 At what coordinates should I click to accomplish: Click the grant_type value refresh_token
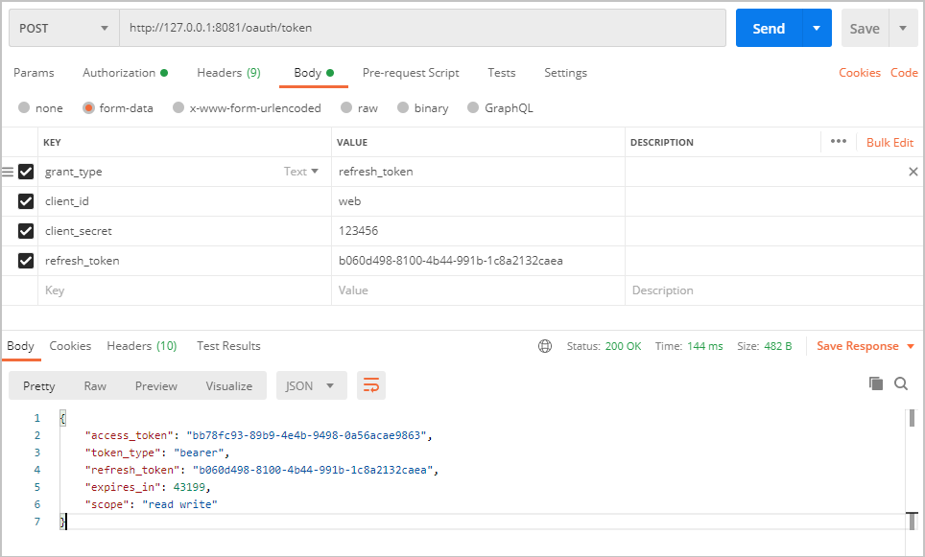[375, 172]
